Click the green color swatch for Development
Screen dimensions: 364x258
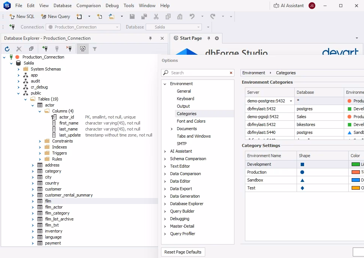(356, 164)
